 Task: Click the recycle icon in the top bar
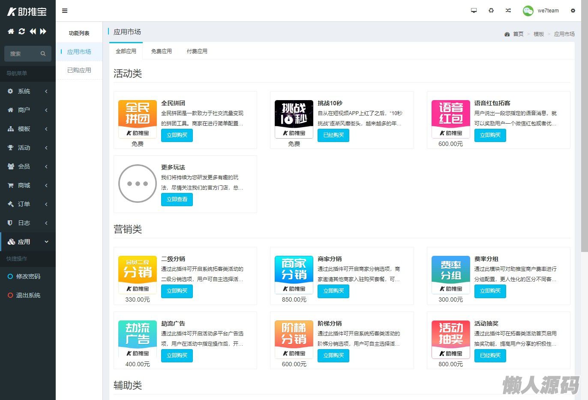pyautogui.click(x=491, y=11)
